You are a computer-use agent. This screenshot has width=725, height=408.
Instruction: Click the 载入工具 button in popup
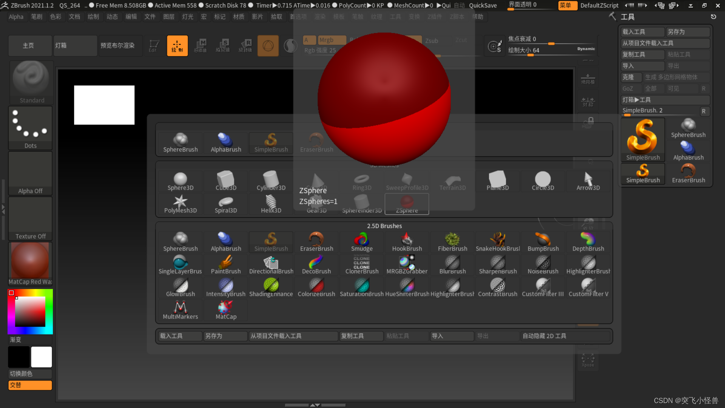point(179,336)
